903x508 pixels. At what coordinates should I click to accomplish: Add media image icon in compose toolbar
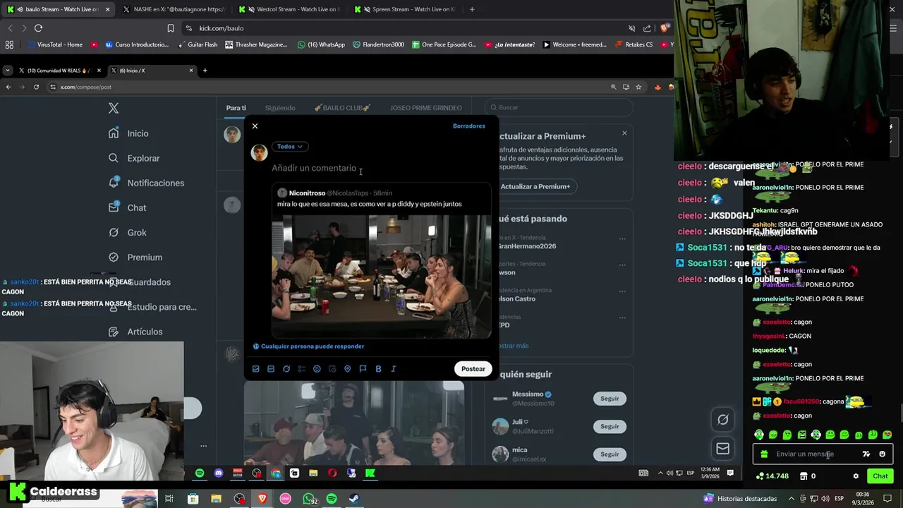tap(255, 369)
